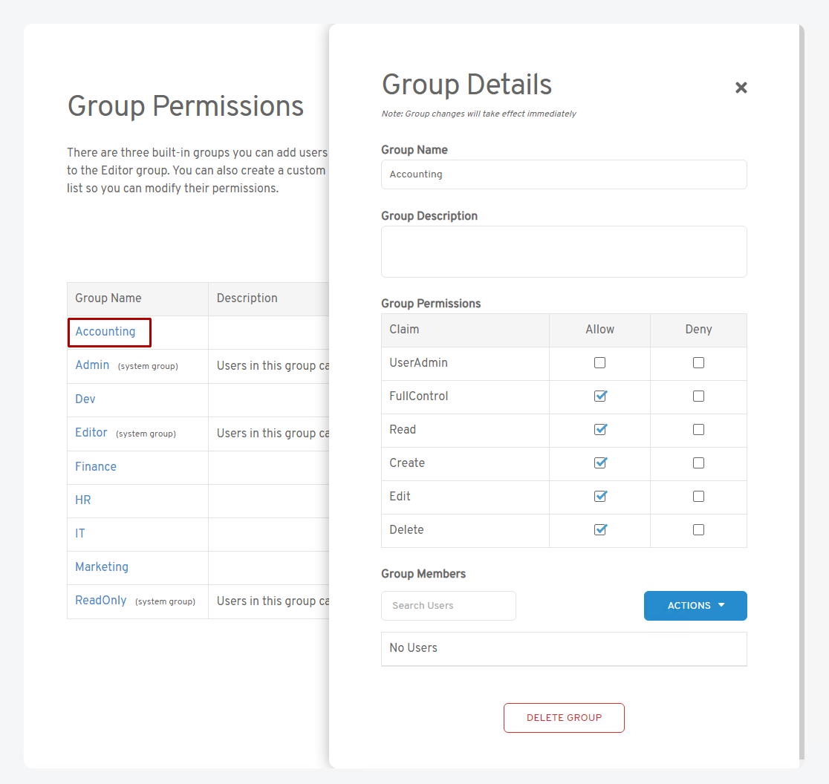Open the Actions dropdown menu
This screenshot has height=784, width=829.
click(695, 606)
